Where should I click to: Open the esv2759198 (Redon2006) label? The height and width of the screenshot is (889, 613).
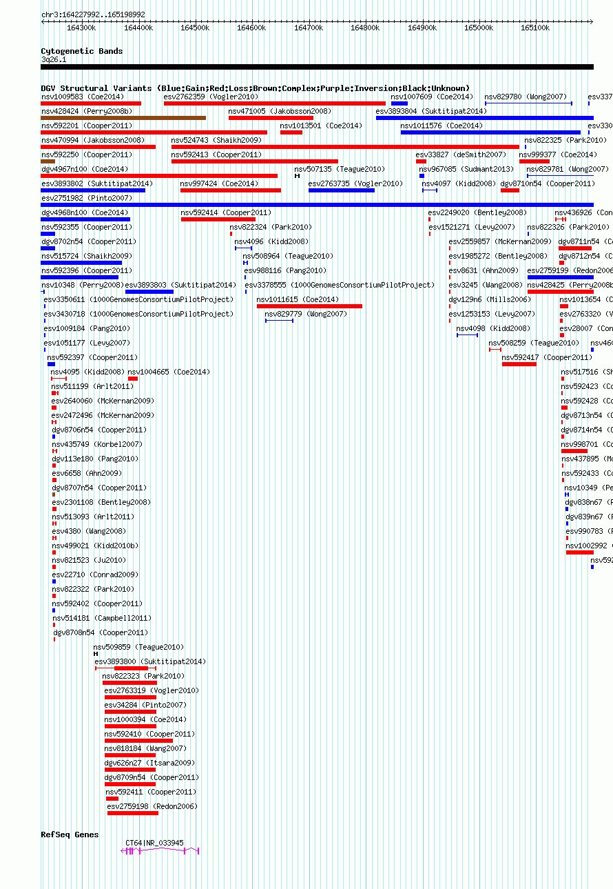(x=152, y=806)
